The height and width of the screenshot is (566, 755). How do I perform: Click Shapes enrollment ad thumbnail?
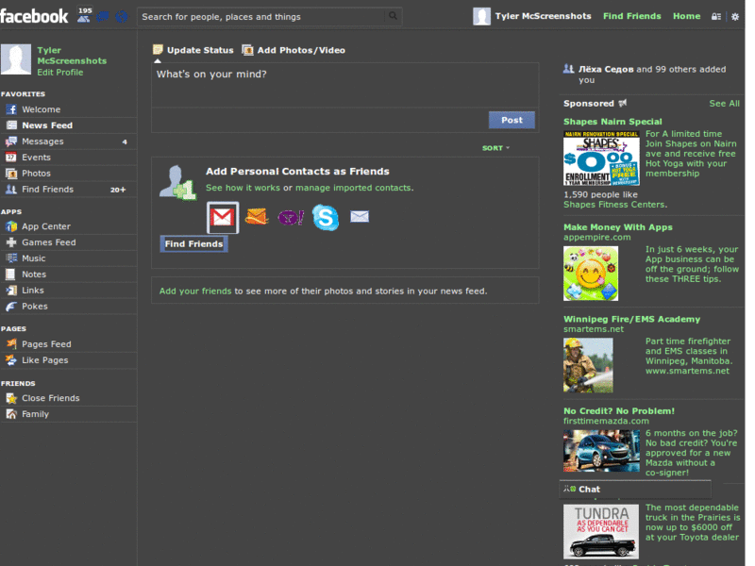pyautogui.click(x=601, y=158)
